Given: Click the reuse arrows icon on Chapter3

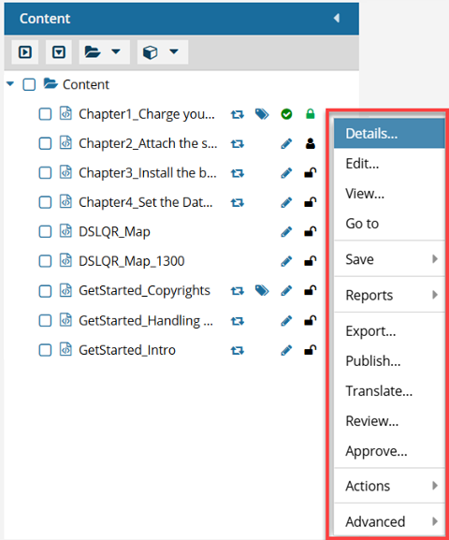Looking at the screenshot, I should click(238, 173).
